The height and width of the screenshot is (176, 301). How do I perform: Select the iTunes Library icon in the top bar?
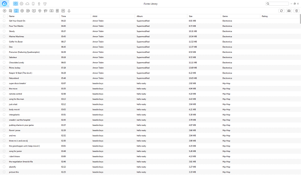pyautogui.click(x=15, y=4)
